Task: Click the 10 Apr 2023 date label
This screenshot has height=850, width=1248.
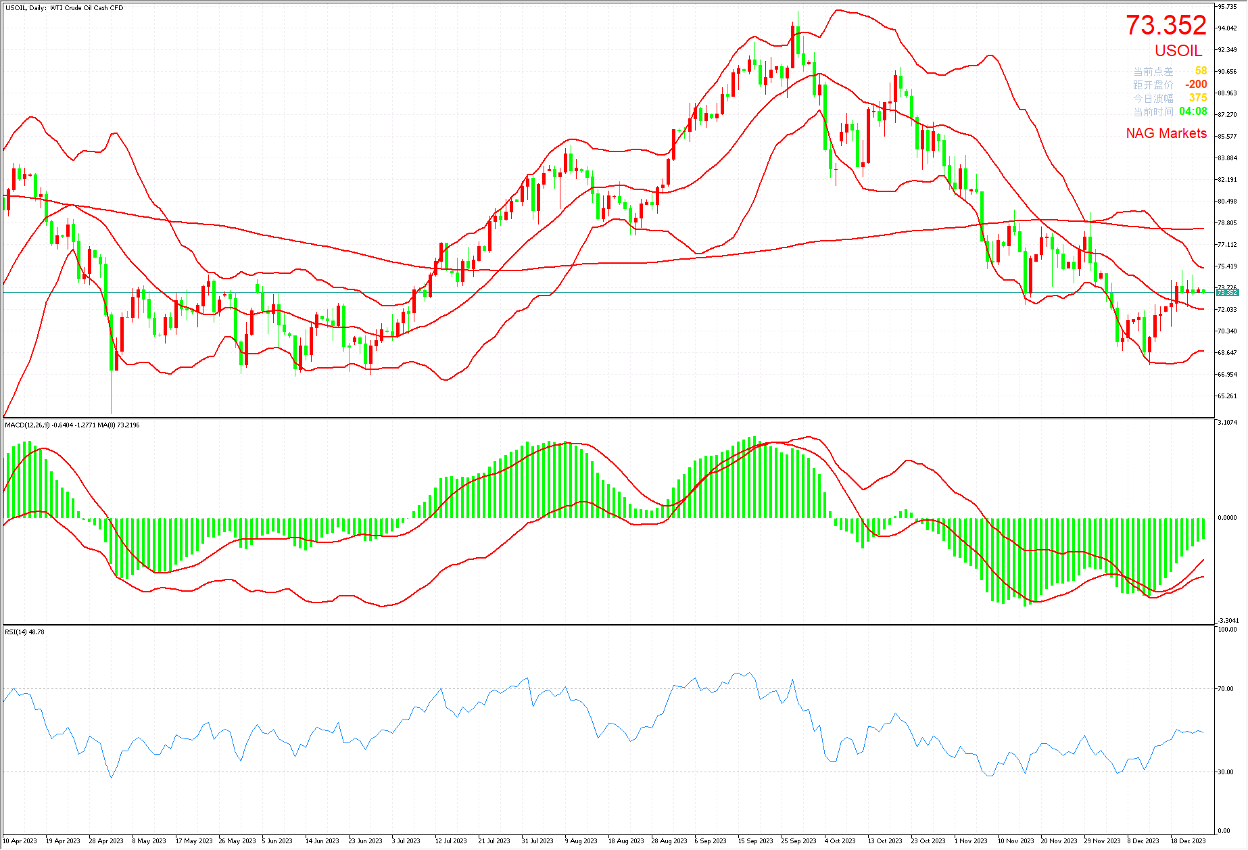Action: (x=20, y=841)
